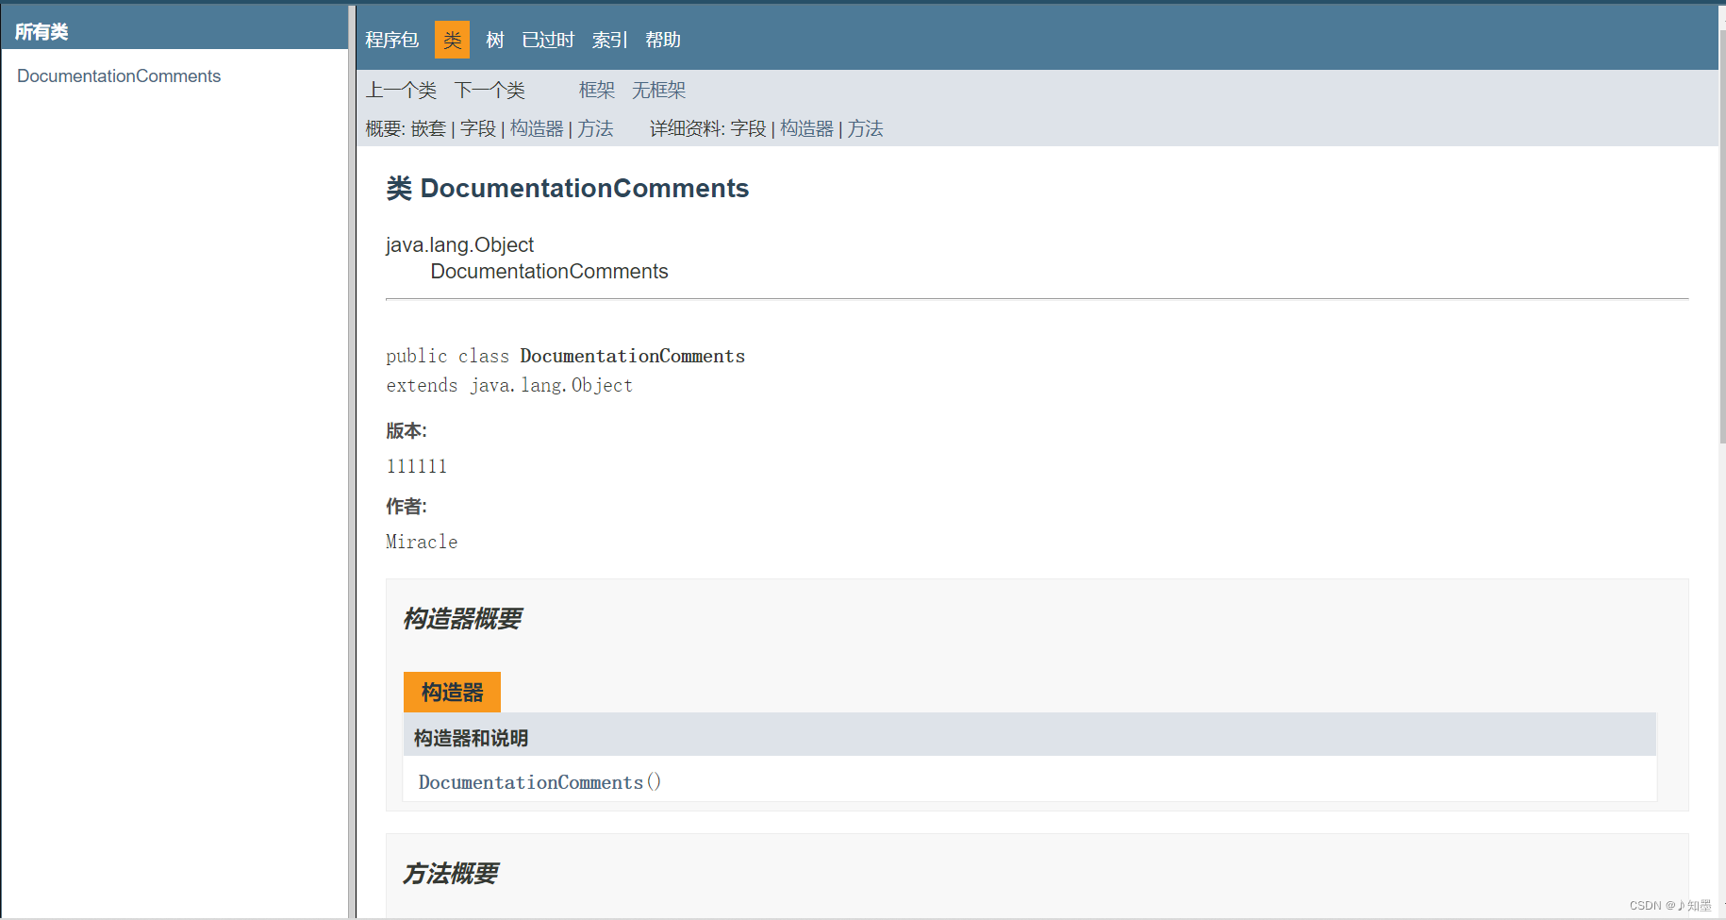Click the 上一个类 previous class label
Viewport: 1726px width, 920px height.
[401, 90]
